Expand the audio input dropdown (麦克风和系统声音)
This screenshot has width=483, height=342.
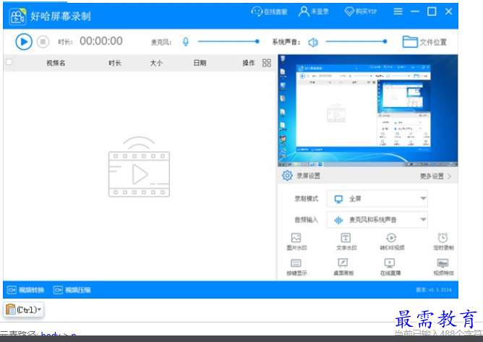[377, 220]
